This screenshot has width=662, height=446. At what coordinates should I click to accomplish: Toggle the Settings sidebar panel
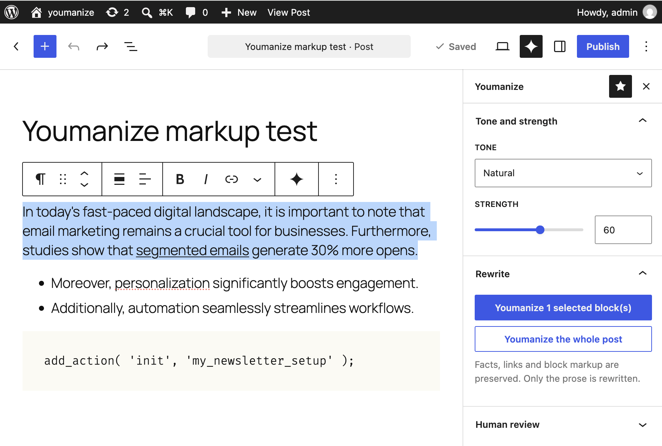click(560, 46)
